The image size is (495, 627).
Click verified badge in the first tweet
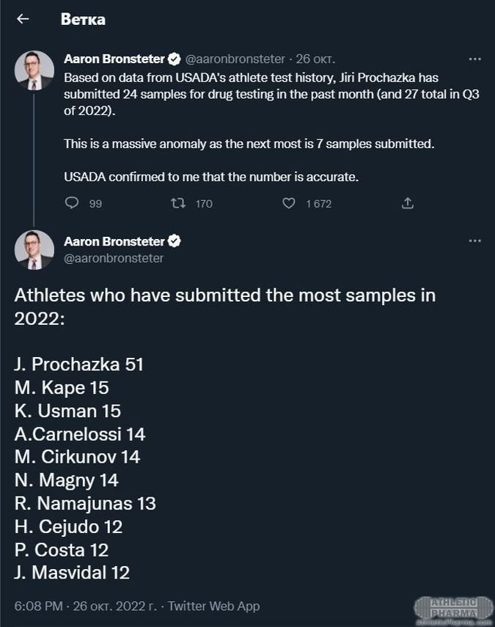tap(175, 59)
